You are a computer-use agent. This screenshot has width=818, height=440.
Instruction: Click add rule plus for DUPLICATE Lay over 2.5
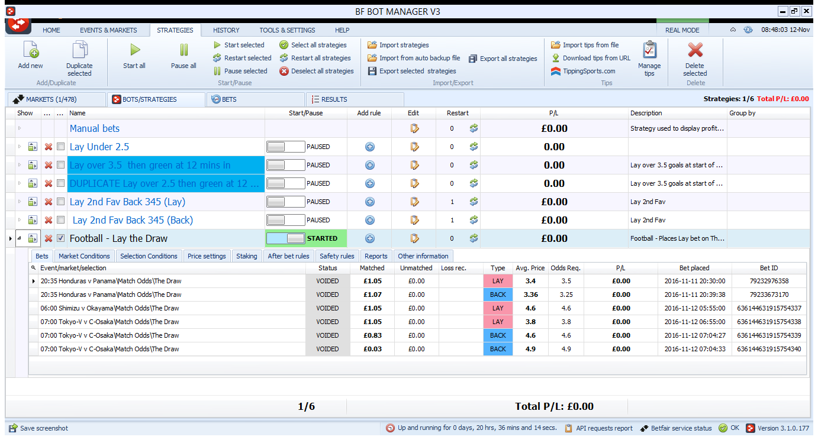coord(370,183)
